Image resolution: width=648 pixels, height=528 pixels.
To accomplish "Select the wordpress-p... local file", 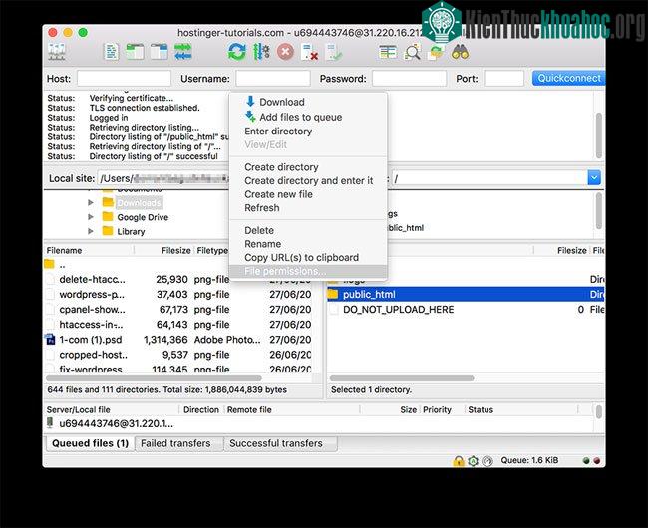I will (x=178, y=294).
